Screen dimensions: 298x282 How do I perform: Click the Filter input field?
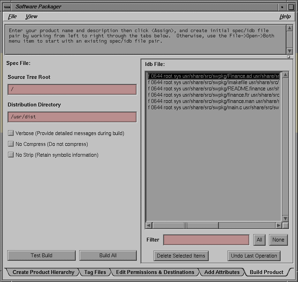(206, 240)
